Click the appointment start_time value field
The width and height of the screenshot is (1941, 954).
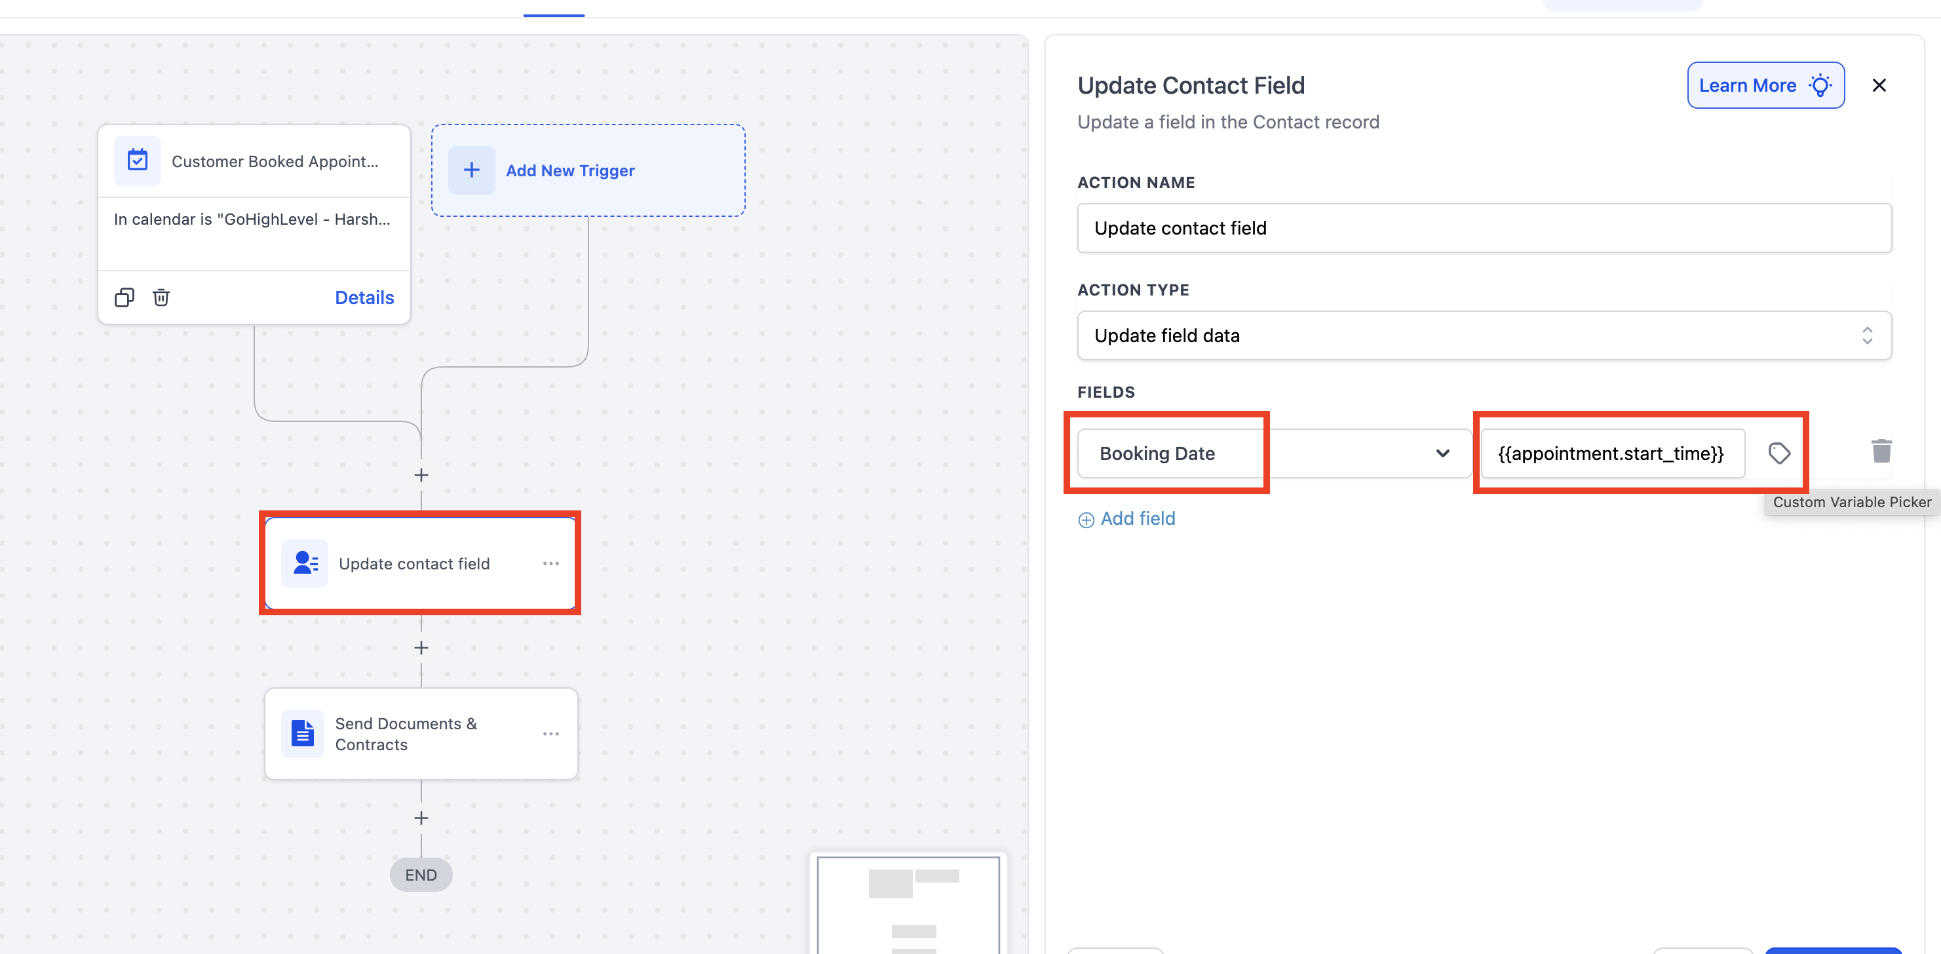pyautogui.click(x=1611, y=453)
